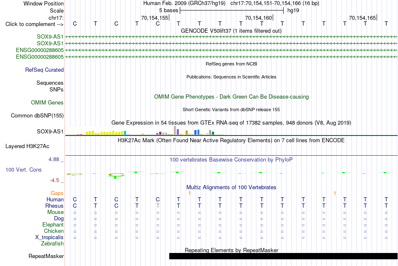Click the Scale track label
The image size is (398, 266).
pos(57,10)
